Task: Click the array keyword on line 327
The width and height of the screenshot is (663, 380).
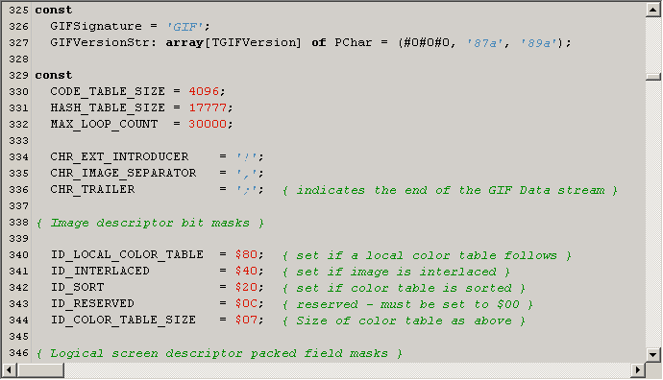Action: pos(184,43)
